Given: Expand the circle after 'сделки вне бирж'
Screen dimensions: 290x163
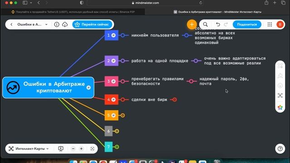Looking at the screenshot, I should point(174,100).
